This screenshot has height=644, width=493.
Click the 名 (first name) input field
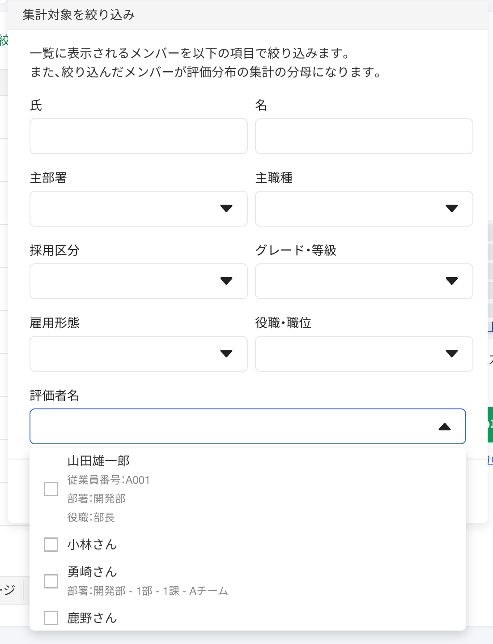coord(364,136)
